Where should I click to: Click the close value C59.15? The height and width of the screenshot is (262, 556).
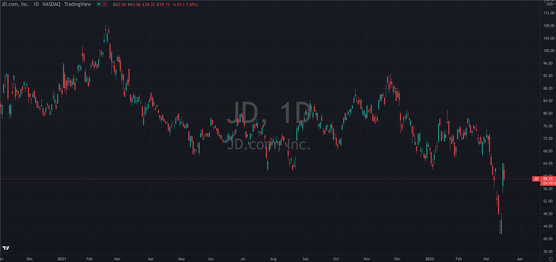[x=162, y=4]
